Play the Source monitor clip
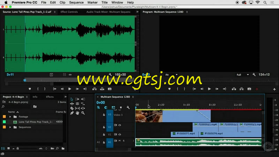The image size is (279, 157). coord(70,89)
